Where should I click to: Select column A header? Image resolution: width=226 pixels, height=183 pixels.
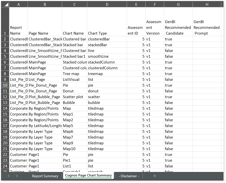tap(18, 4)
